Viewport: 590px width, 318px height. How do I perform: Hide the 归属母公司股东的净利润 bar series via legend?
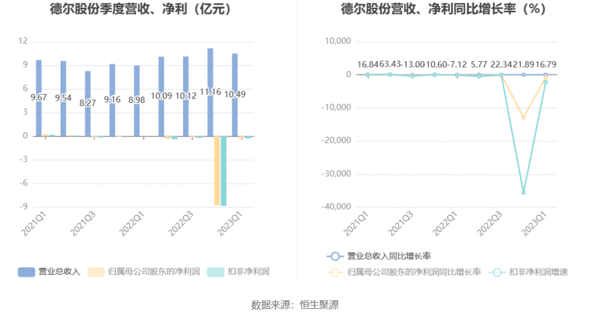pos(96,272)
